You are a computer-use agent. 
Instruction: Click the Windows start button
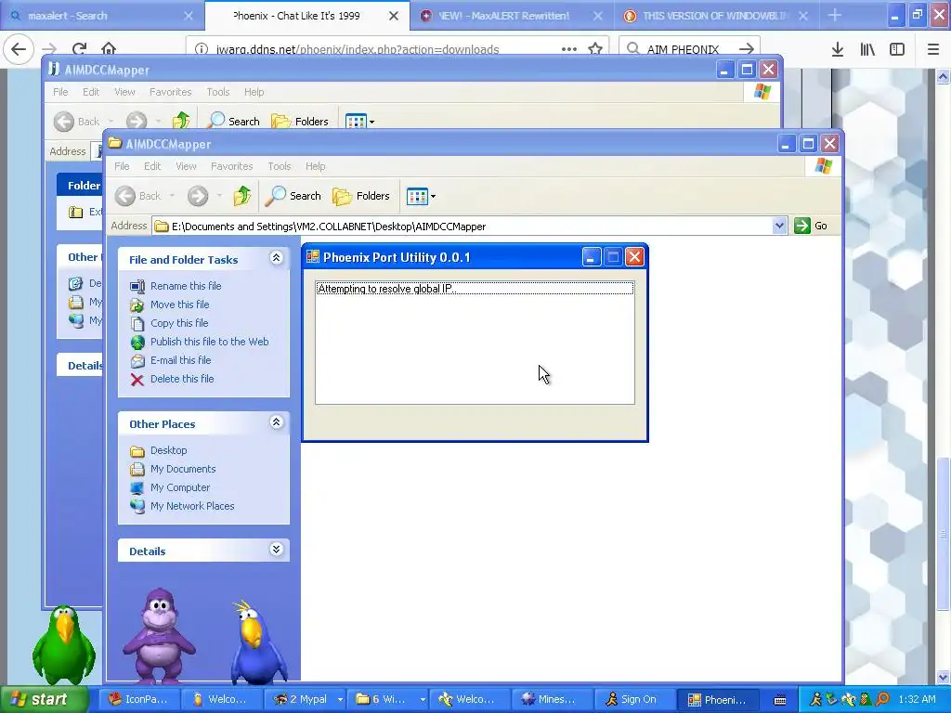45,699
